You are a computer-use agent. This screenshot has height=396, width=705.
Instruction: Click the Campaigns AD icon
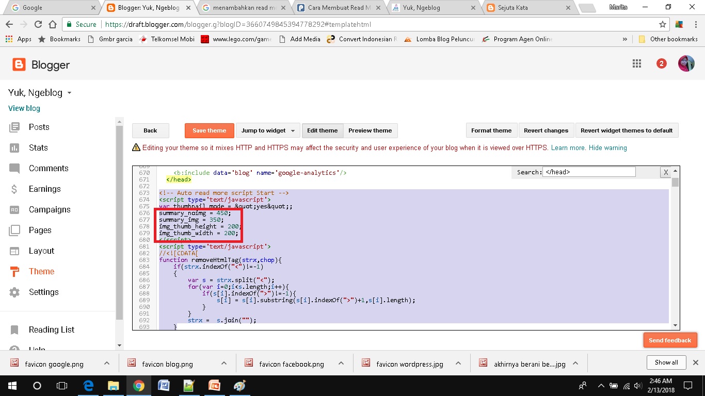[14, 209]
